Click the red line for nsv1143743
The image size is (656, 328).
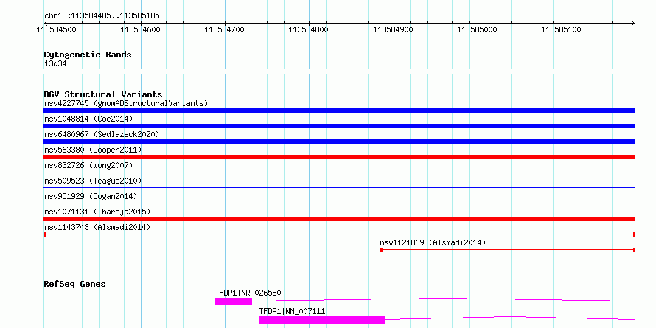coord(339,234)
